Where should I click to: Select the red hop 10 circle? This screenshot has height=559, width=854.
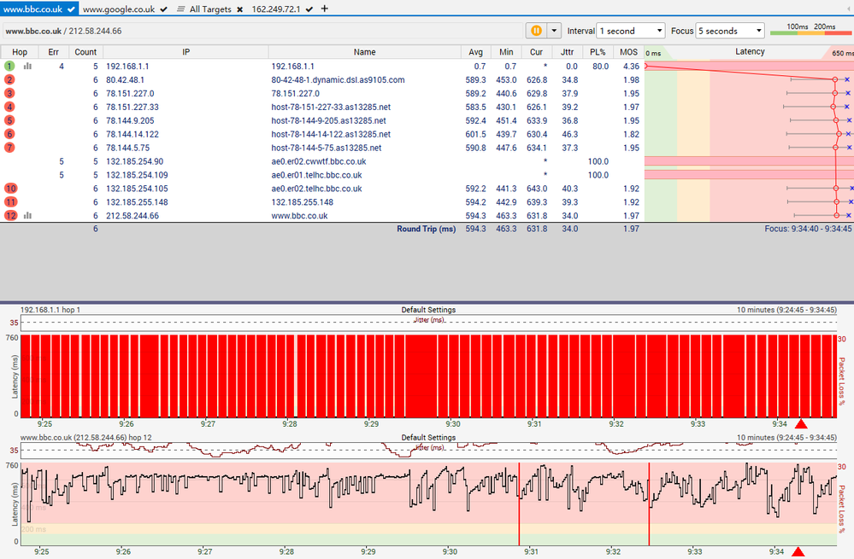[x=10, y=188]
